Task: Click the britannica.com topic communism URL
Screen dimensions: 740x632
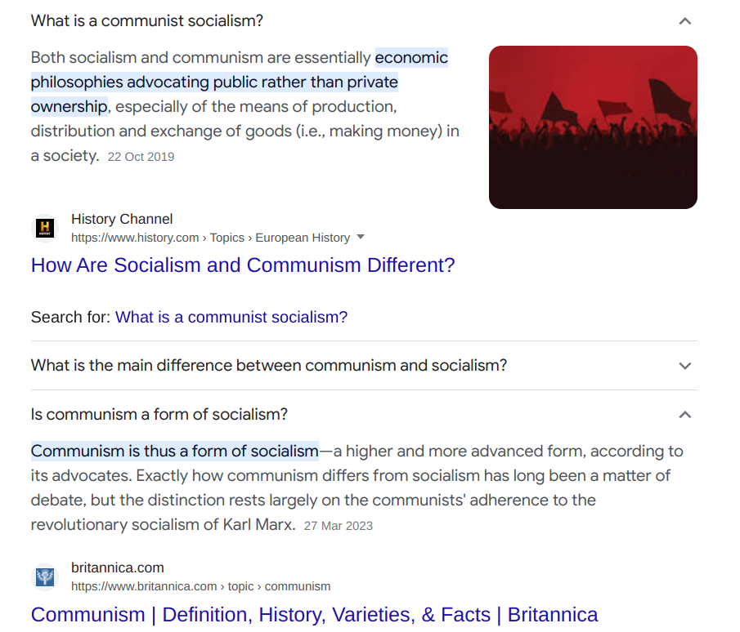Action: (200, 586)
